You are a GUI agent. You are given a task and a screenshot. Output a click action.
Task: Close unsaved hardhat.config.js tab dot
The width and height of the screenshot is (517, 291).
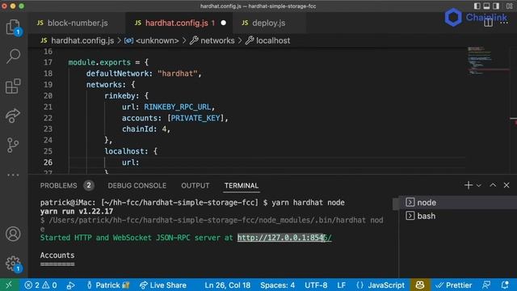(x=223, y=23)
